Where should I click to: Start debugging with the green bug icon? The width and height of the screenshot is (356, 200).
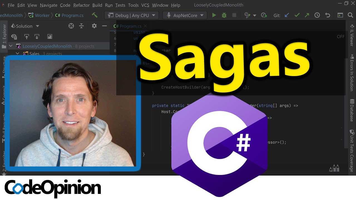(224, 15)
